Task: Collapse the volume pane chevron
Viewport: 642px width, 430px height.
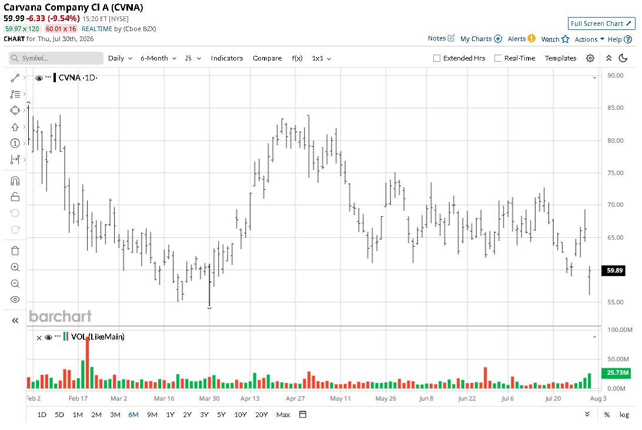Action: [594, 337]
